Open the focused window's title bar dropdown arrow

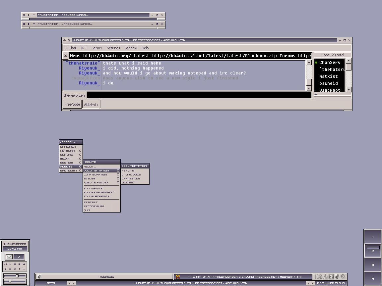pyautogui.click(x=34, y=15)
